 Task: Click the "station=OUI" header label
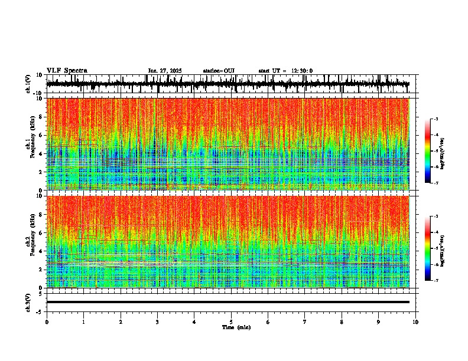(x=219, y=71)
